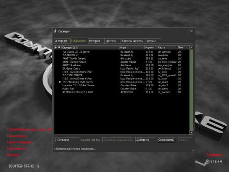Select AKHET Зомби Сервер row
The height and width of the screenshot is (172, 229).
[122, 59]
